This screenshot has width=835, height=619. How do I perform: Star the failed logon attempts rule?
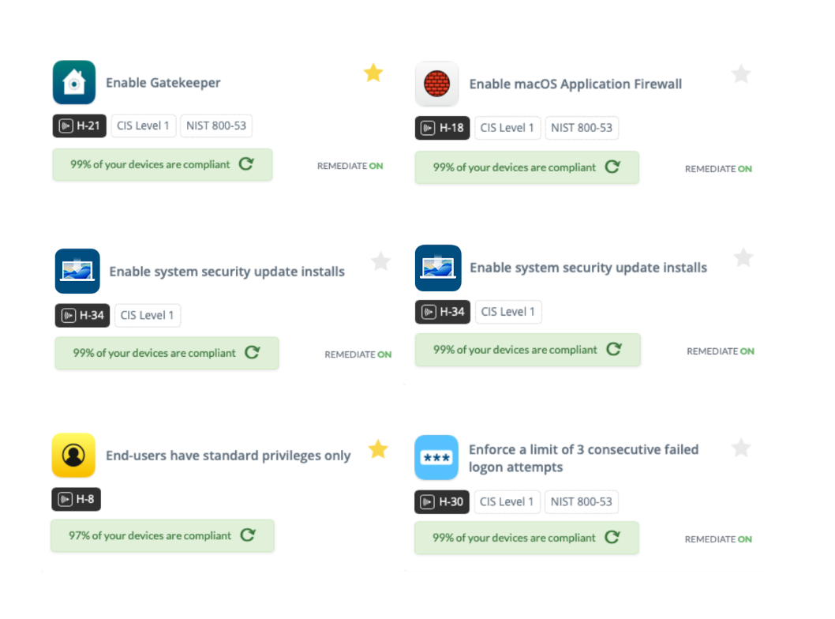tap(740, 448)
